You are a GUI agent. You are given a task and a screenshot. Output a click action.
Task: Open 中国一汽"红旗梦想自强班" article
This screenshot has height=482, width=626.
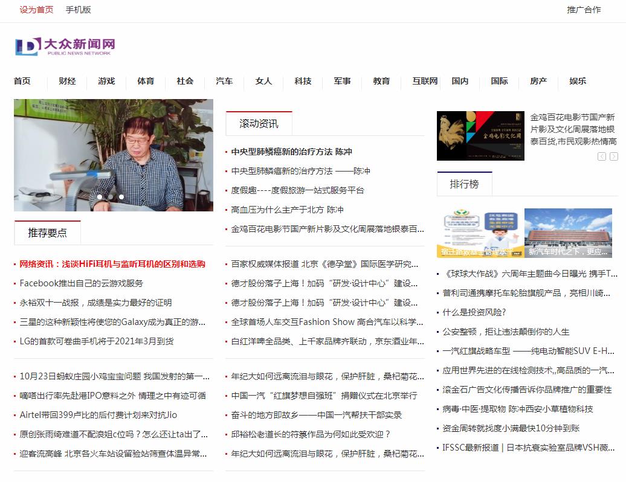tap(324, 396)
